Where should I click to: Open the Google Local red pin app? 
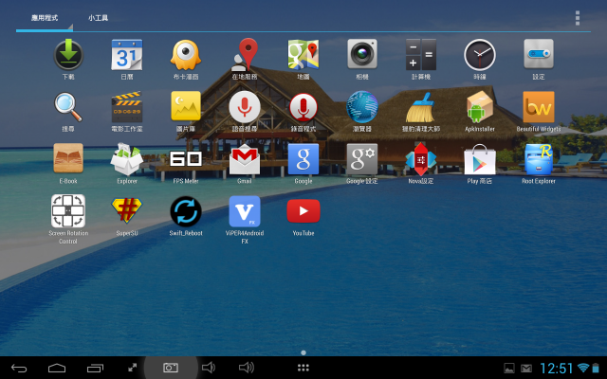[245, 55]
